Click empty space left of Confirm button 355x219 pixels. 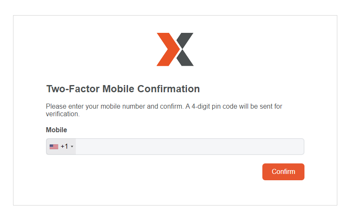click(168, 172)
